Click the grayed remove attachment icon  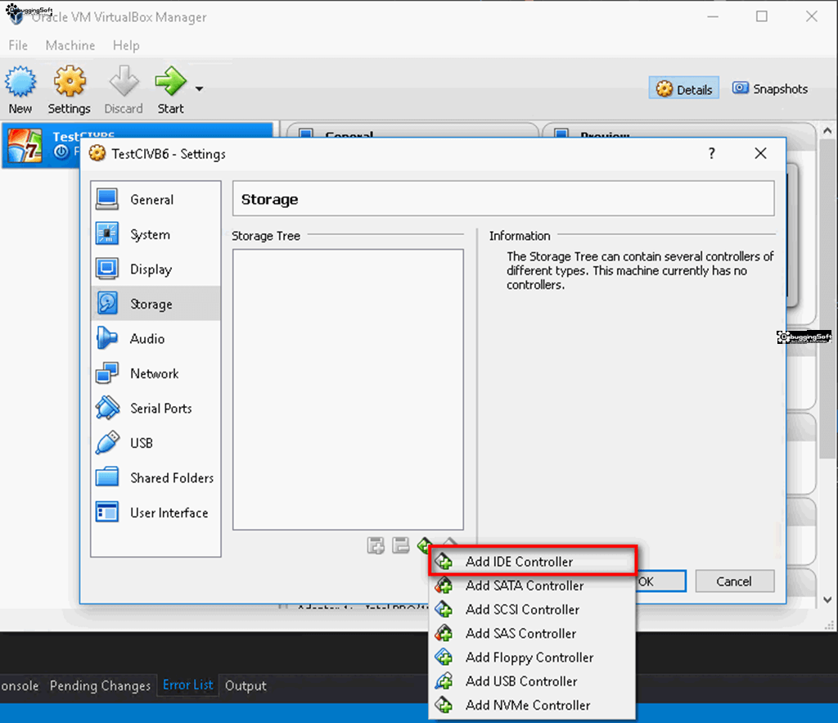click(x=401, y=545)
